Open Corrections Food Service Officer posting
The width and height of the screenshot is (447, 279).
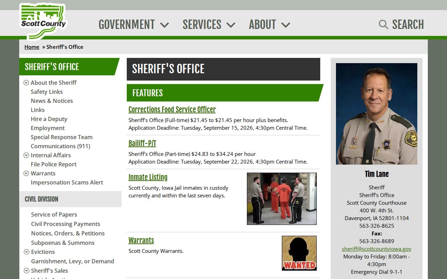click(172, 110)
